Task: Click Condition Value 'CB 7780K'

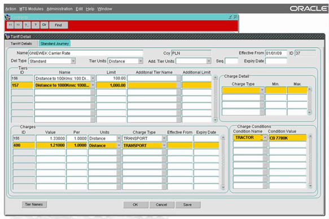Action: (287, 138)
